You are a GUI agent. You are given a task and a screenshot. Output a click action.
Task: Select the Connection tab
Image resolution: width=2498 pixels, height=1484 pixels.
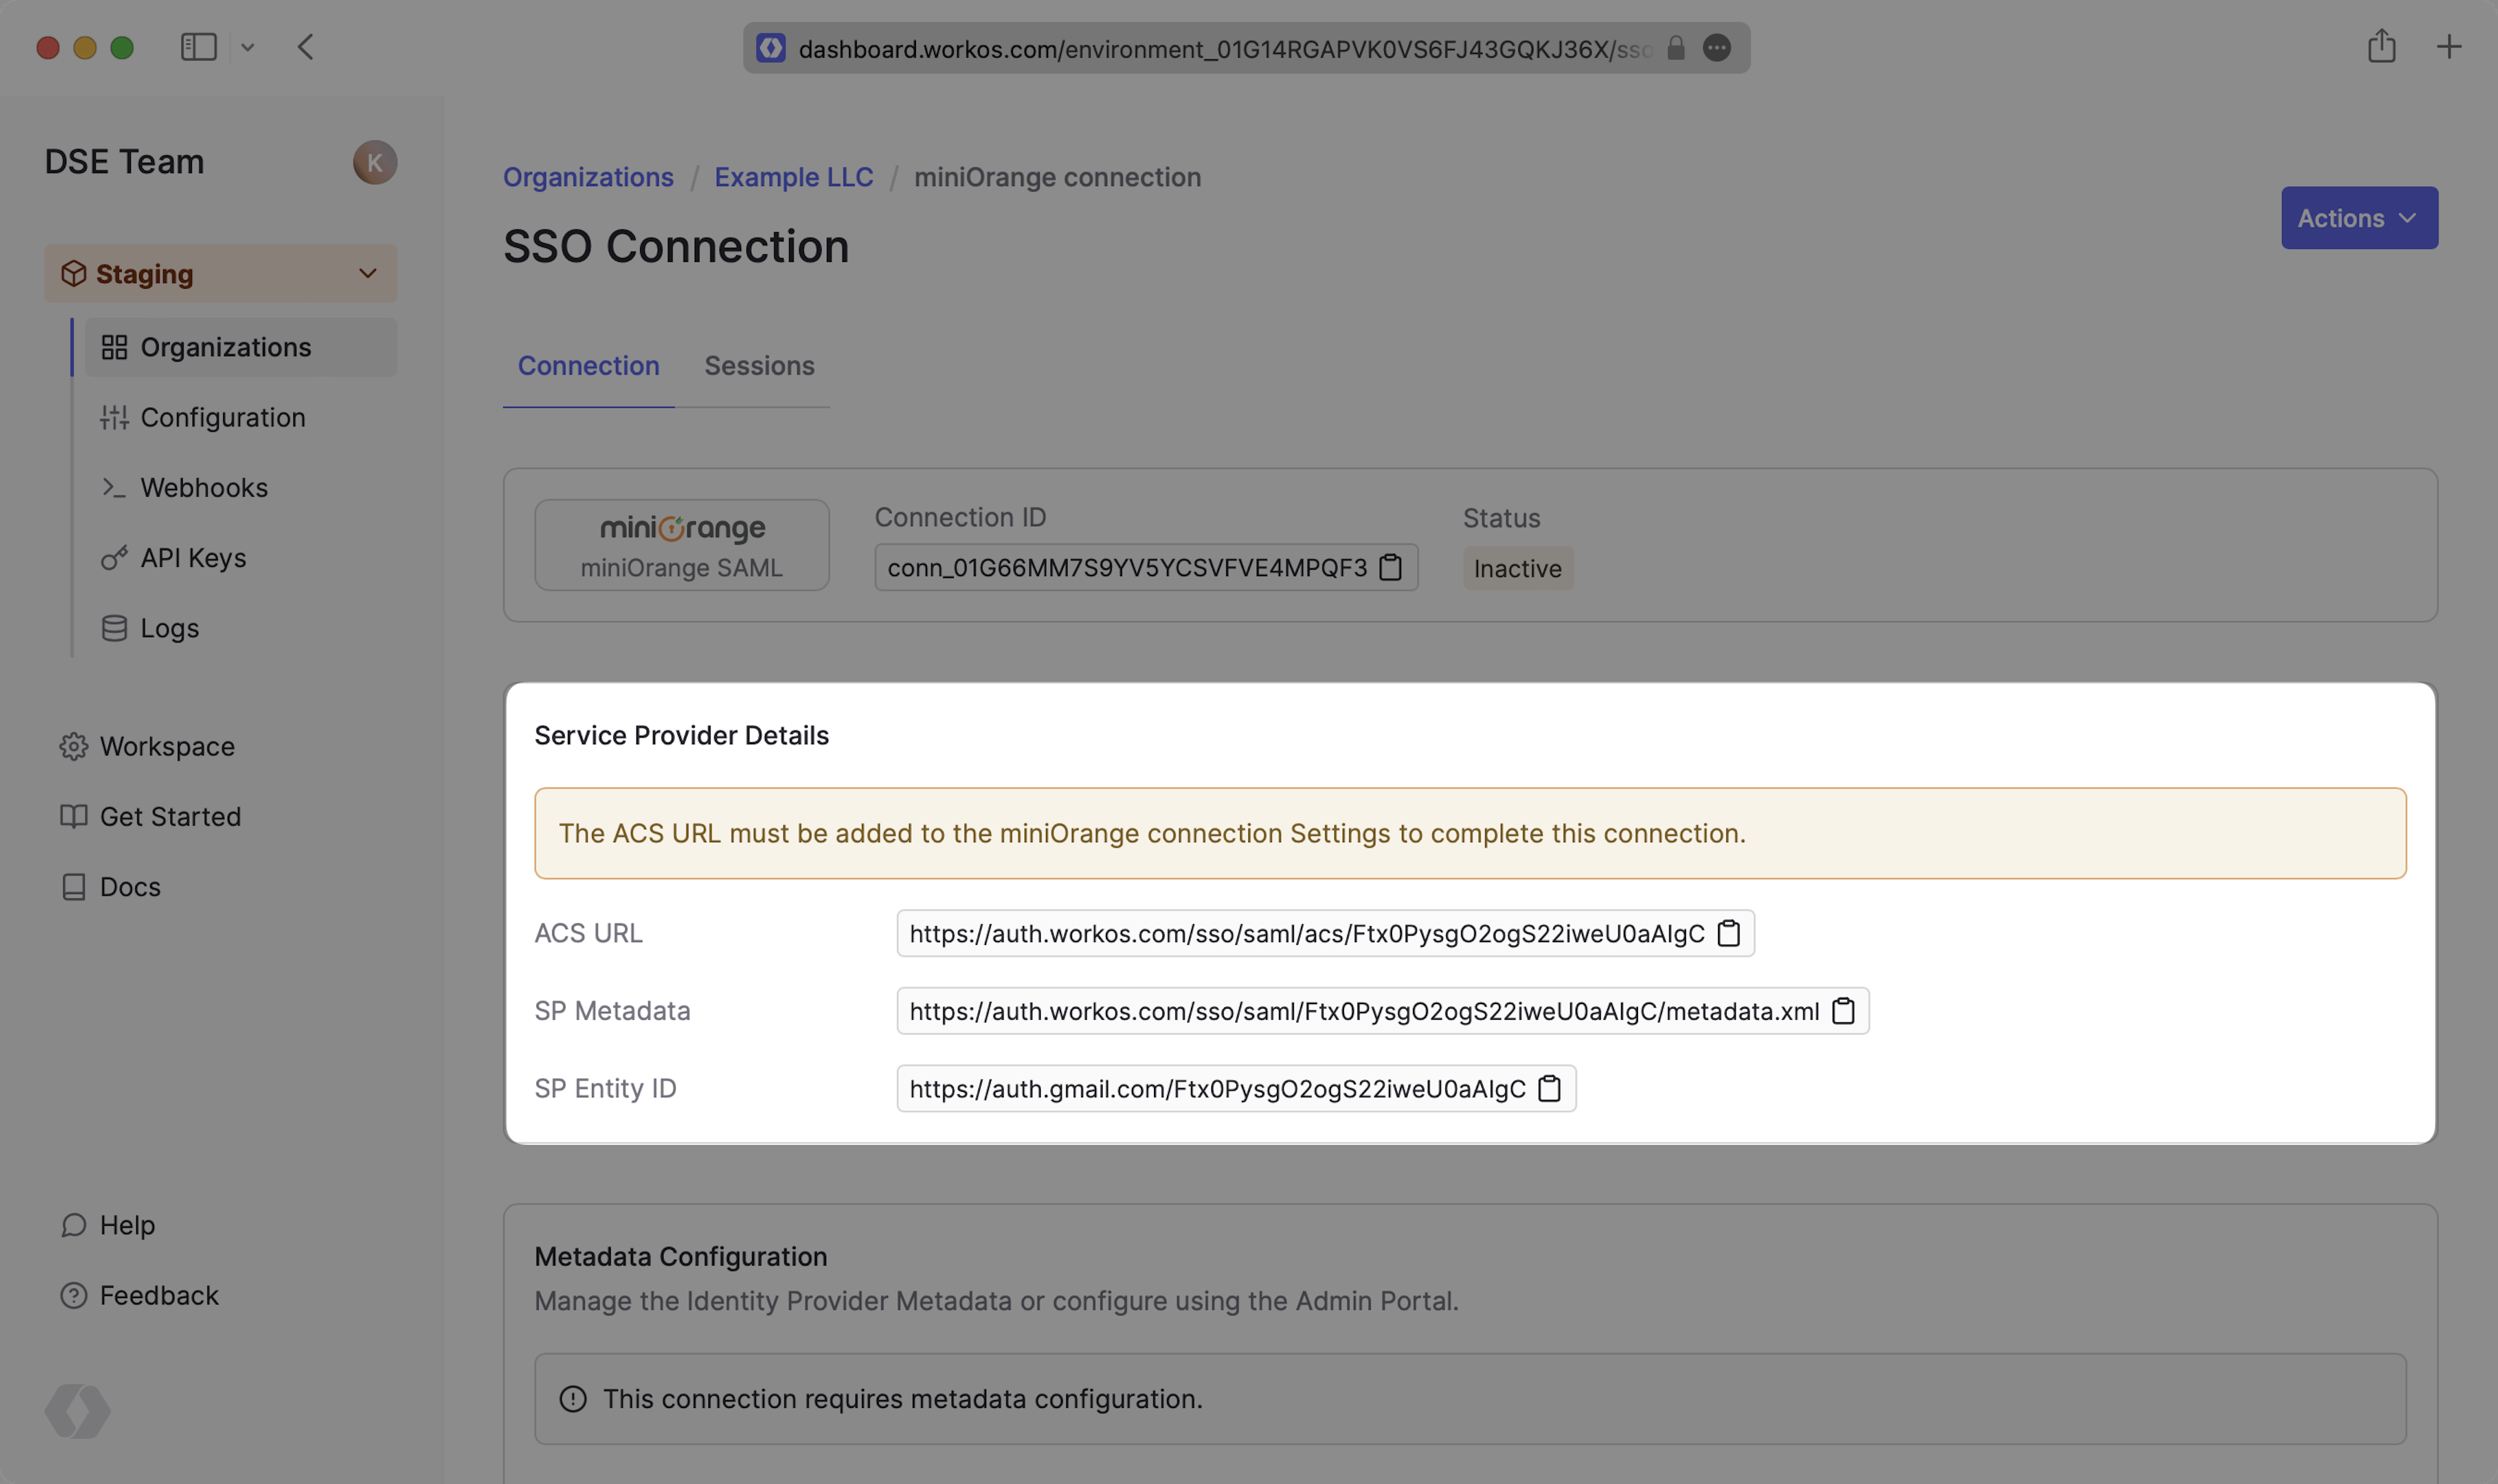pos(588,366)
